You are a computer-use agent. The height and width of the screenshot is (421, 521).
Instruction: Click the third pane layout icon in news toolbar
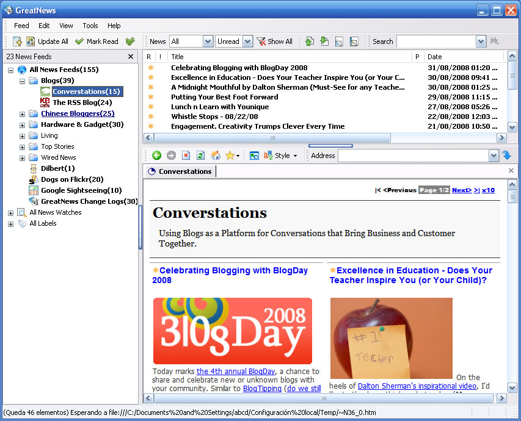click(339, 41)
